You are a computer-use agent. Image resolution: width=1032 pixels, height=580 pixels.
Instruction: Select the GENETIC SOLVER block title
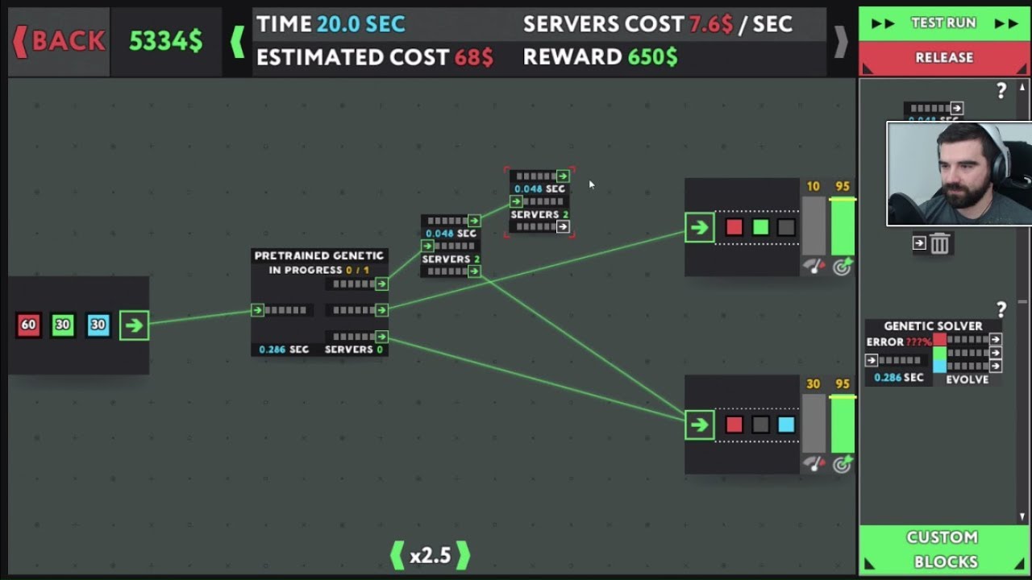click(x=933, y=326)
